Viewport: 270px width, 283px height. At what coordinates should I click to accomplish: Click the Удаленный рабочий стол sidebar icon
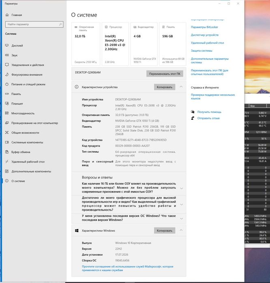7,162
